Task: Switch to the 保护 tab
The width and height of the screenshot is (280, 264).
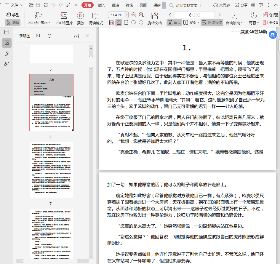Action: pyautogui.click(x=157, y=5)
